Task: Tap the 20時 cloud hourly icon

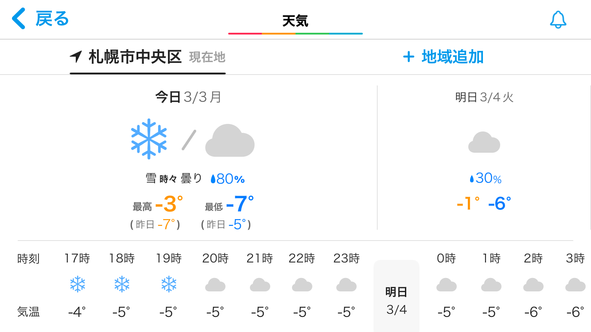Action: [215, 285]
